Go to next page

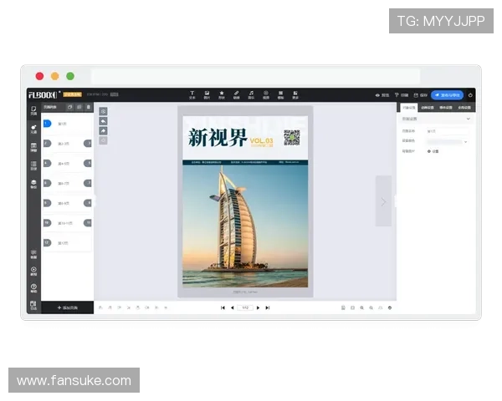pyautogui.click(x=258, y=307)
